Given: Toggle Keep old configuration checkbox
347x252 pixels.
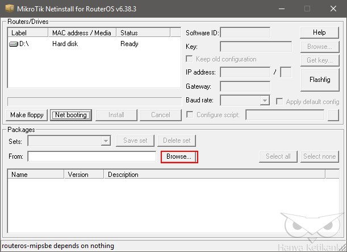Looking at the screenshot, I should click(189, 59).
